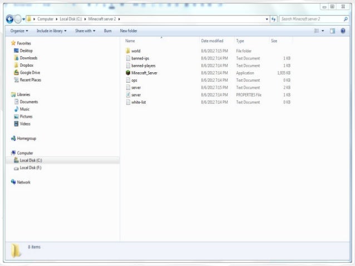Click the 1,935 KB size of Minecraft_Server
355x266 pixels.
click(284, 73)
